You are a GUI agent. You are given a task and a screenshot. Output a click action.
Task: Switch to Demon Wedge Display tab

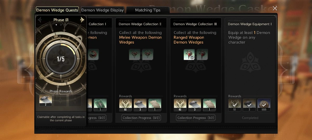click(x=102, y=10)
